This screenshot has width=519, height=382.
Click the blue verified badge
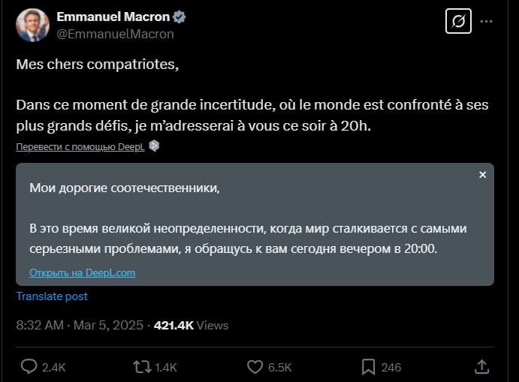coord(181,17)
